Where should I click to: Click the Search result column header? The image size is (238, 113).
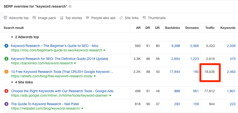click(x=14, y=28)
